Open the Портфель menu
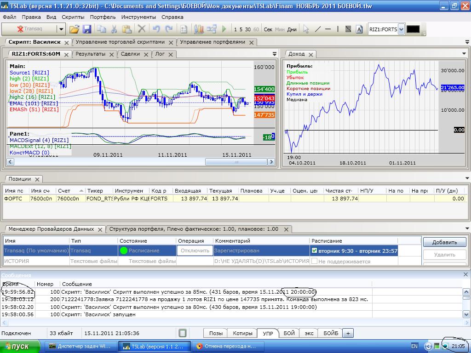 point(103,17)
